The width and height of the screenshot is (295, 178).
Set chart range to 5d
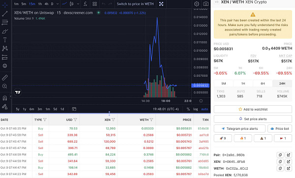click(55, 109)
